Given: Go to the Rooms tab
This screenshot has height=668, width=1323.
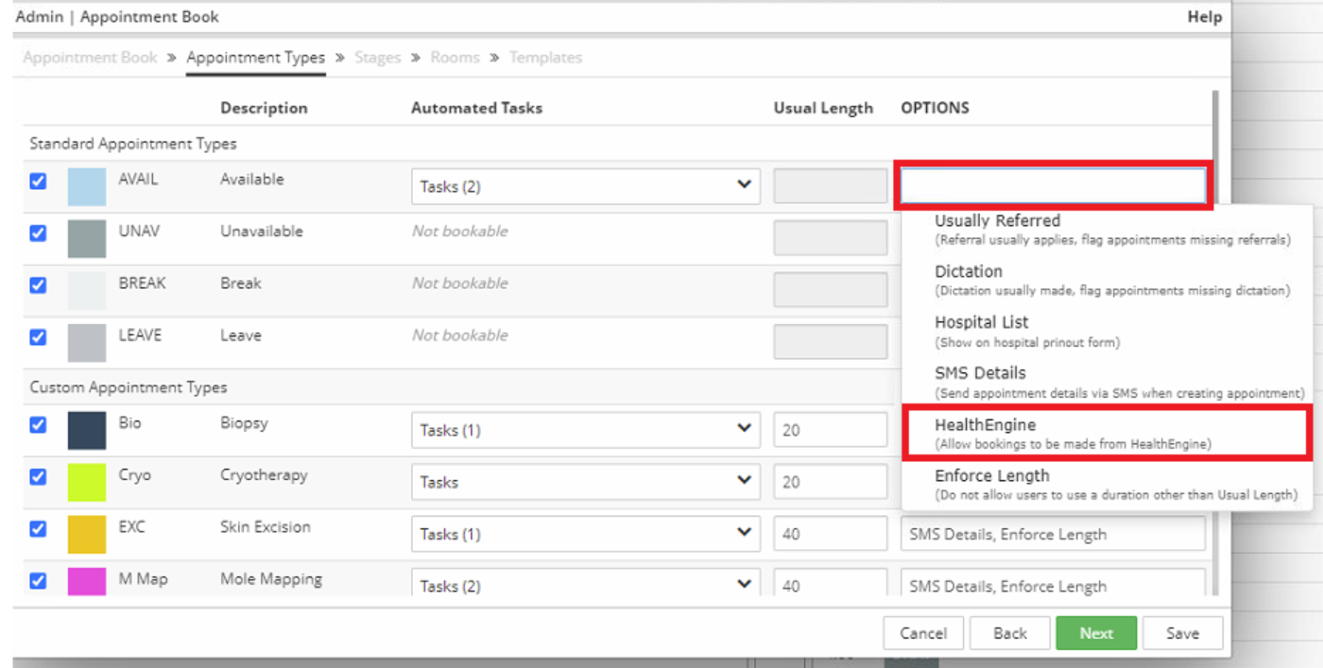Looking at the screenshot, I should 455,58.
